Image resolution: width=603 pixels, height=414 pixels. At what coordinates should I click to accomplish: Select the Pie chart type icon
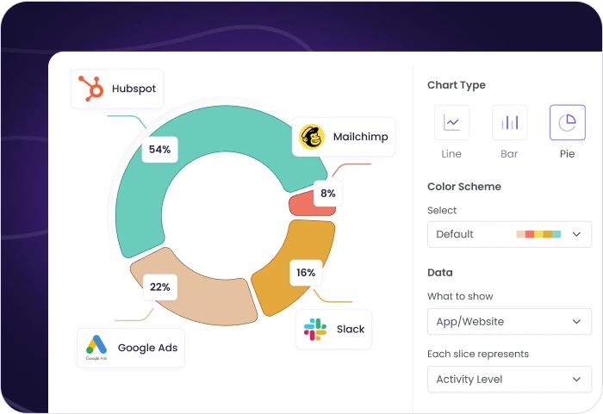pyautogui.click(x=567, y=122)
